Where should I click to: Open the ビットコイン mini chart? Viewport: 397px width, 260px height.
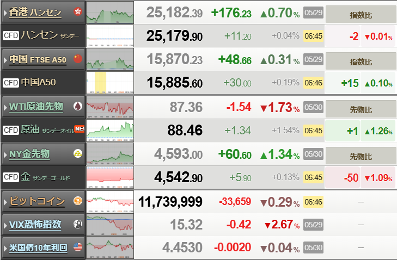[110, 202]
